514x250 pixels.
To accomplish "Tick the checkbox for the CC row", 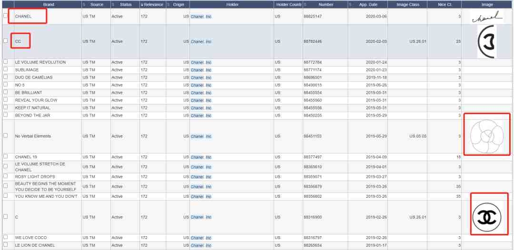I will [6, 41].
